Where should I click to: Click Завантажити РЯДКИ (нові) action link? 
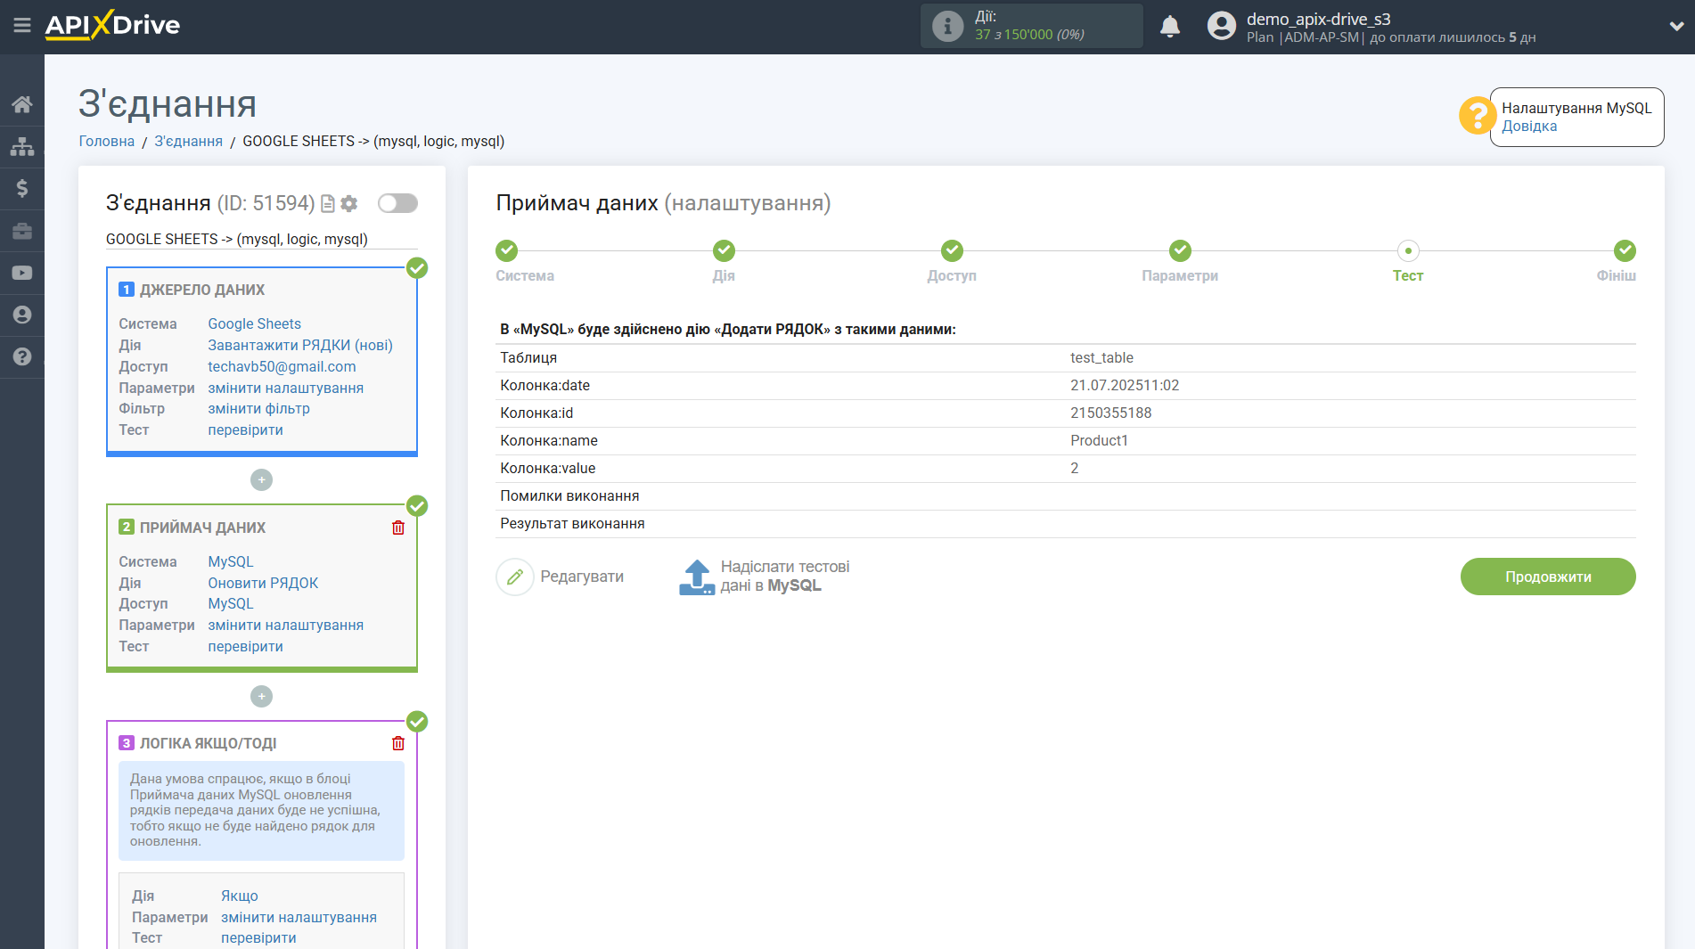[300, 345]
